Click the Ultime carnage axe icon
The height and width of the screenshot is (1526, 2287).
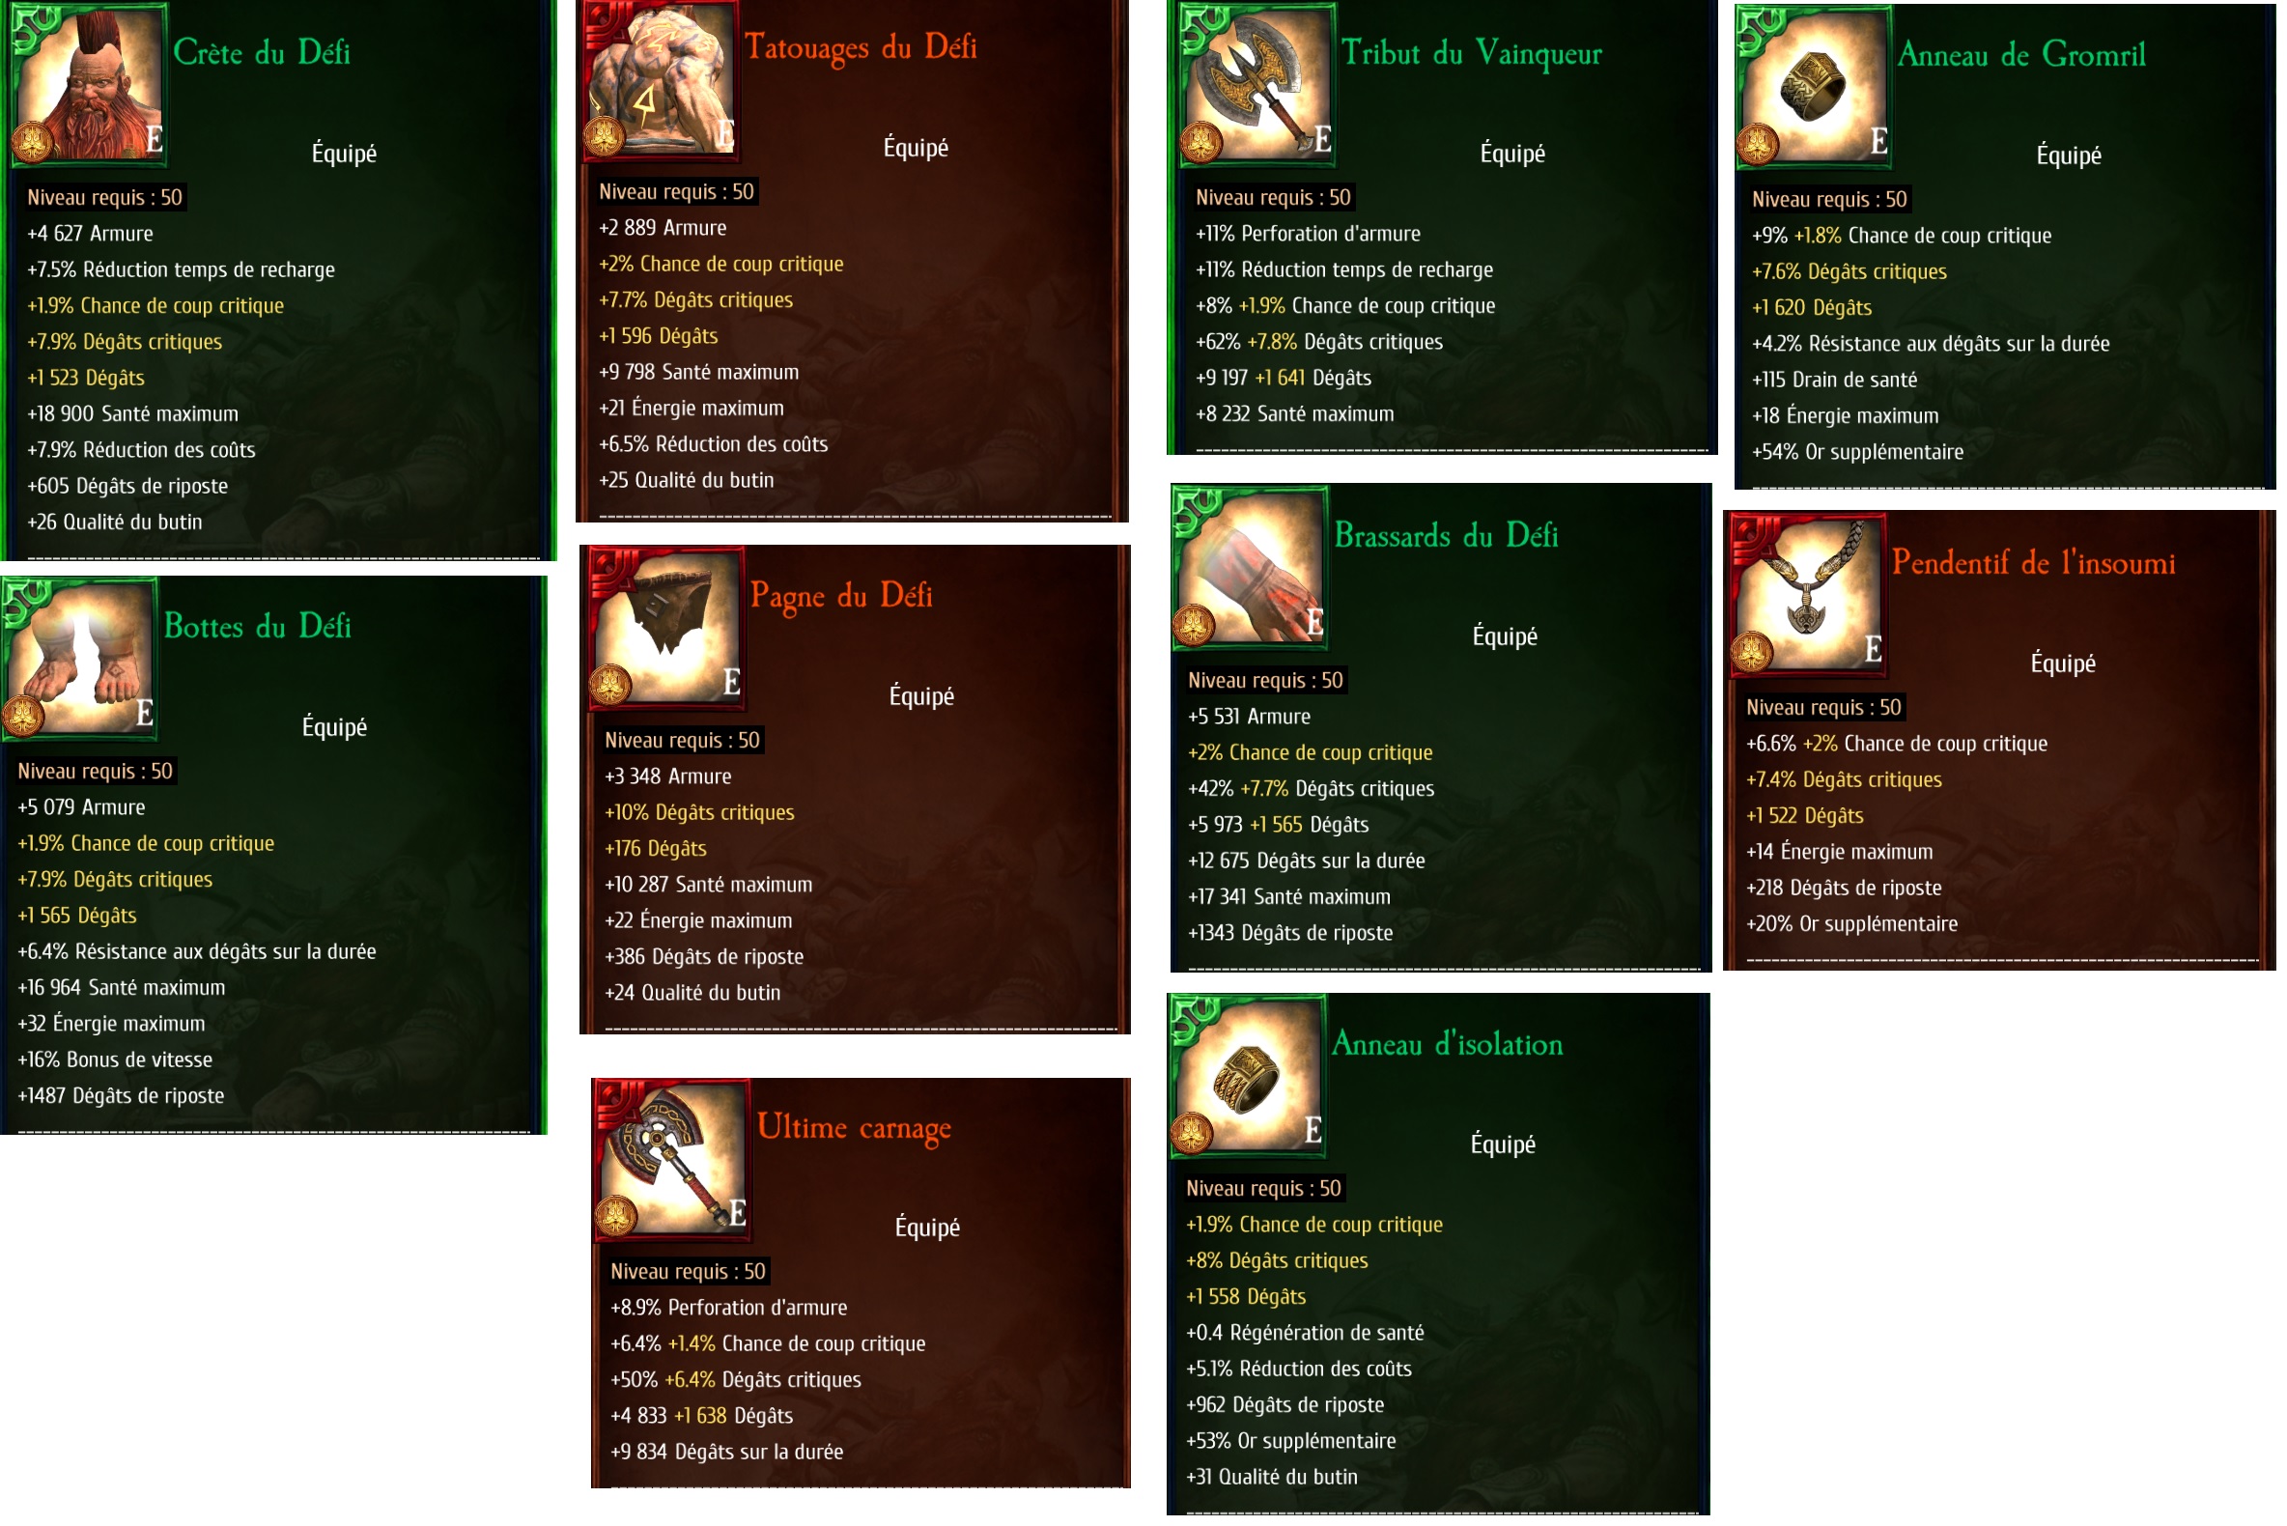pos(672,1159)
